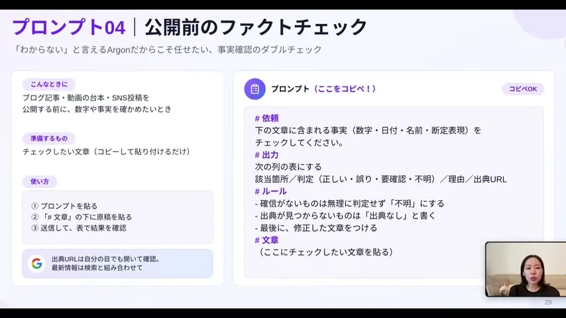This screenshot has width=566, height=318.
Task: Click the # ルール heading
Action: [270, 191]
